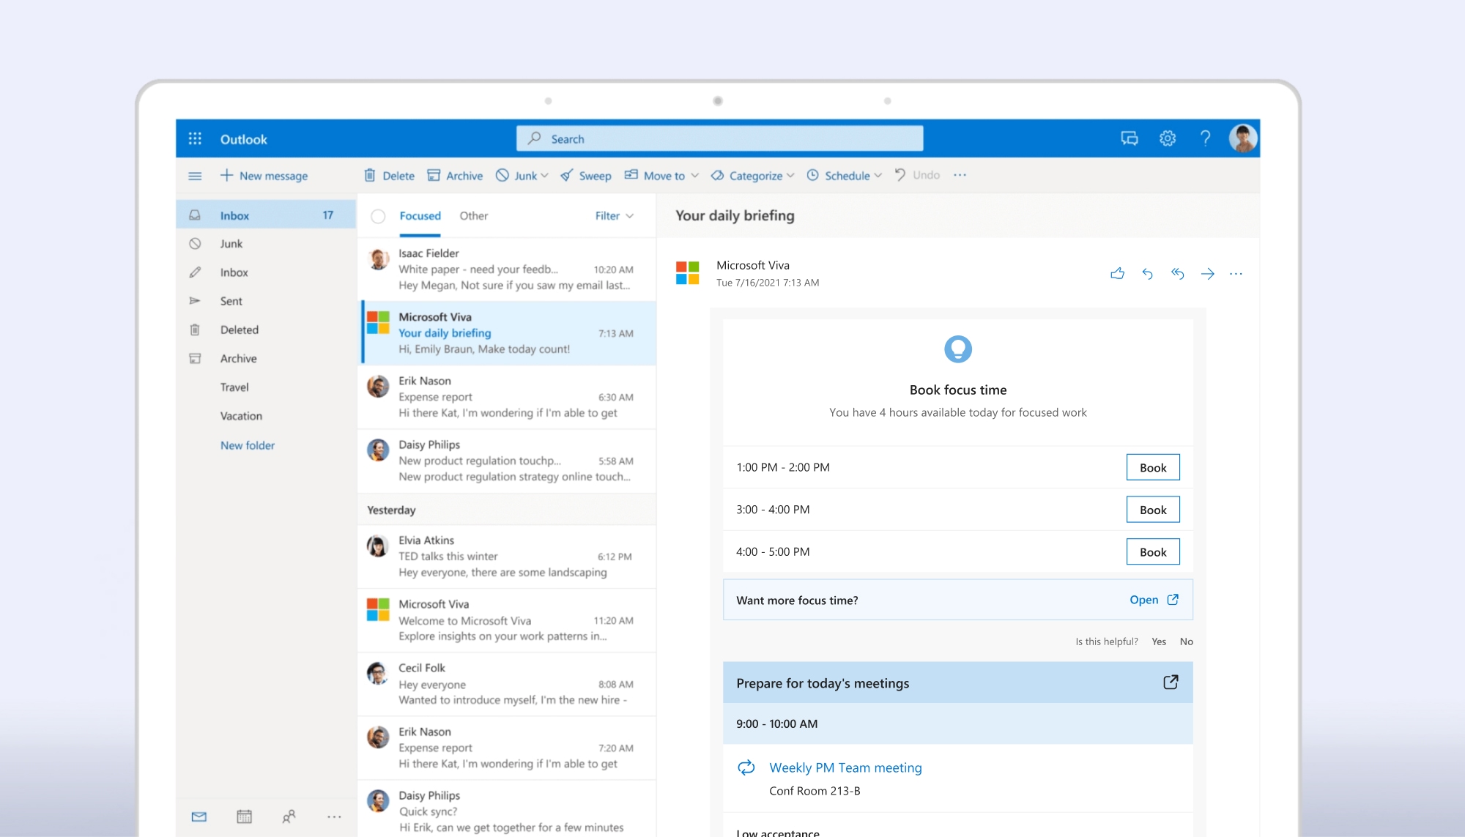Open the toolbar more options ellipsis

pyautogui.click(x=960, y=175)
